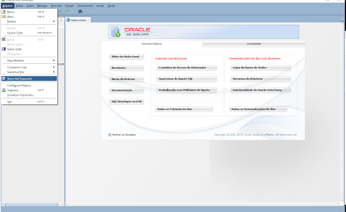Open Recursos do Relatório demo
This screenshot has height=212, width=346.
(x=261, y=79)
